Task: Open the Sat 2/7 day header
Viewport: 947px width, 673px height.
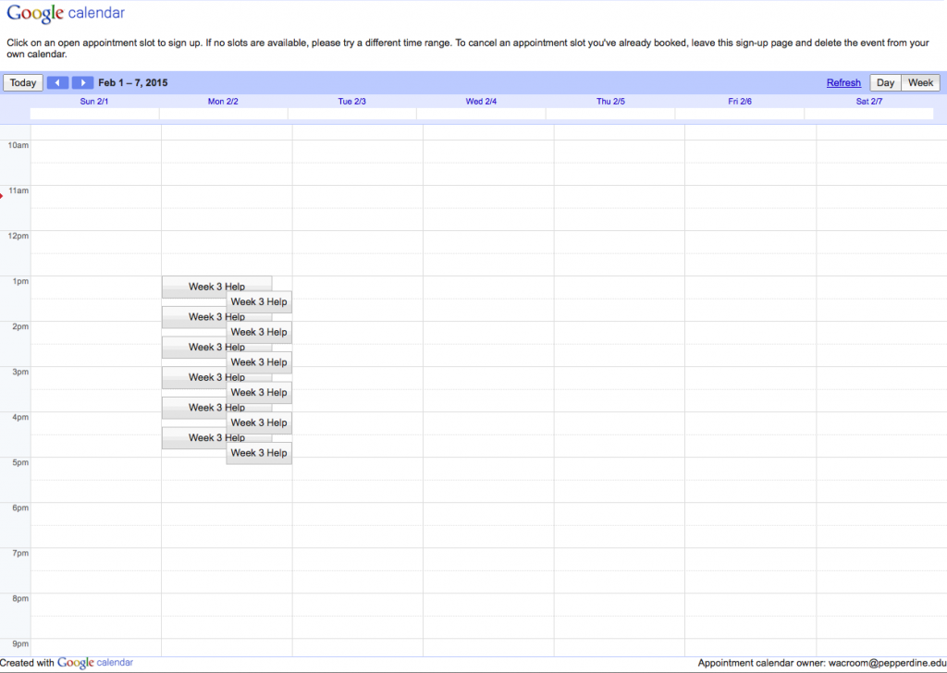Action: [x=869, y=102]
